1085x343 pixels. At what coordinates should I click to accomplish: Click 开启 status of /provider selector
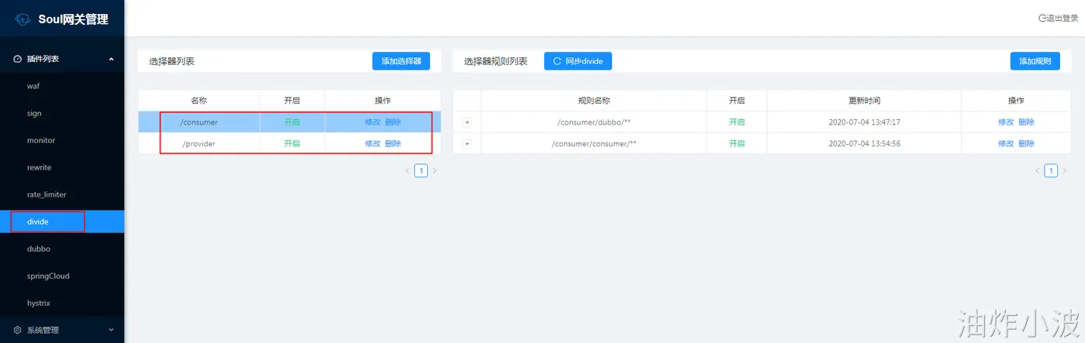[292, 143]
